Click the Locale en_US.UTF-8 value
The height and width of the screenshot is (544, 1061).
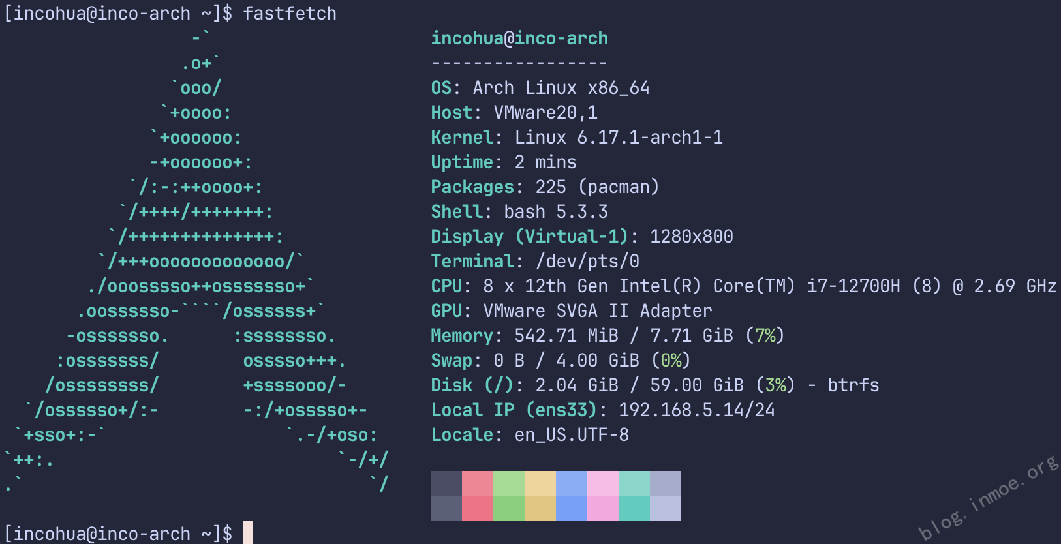click(572, 435)
